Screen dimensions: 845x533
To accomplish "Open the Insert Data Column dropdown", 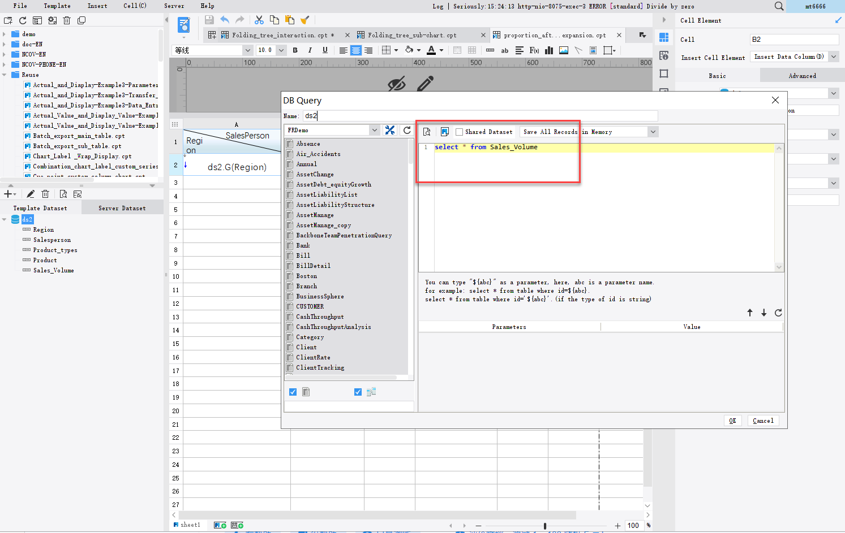I will click(834, 57).
